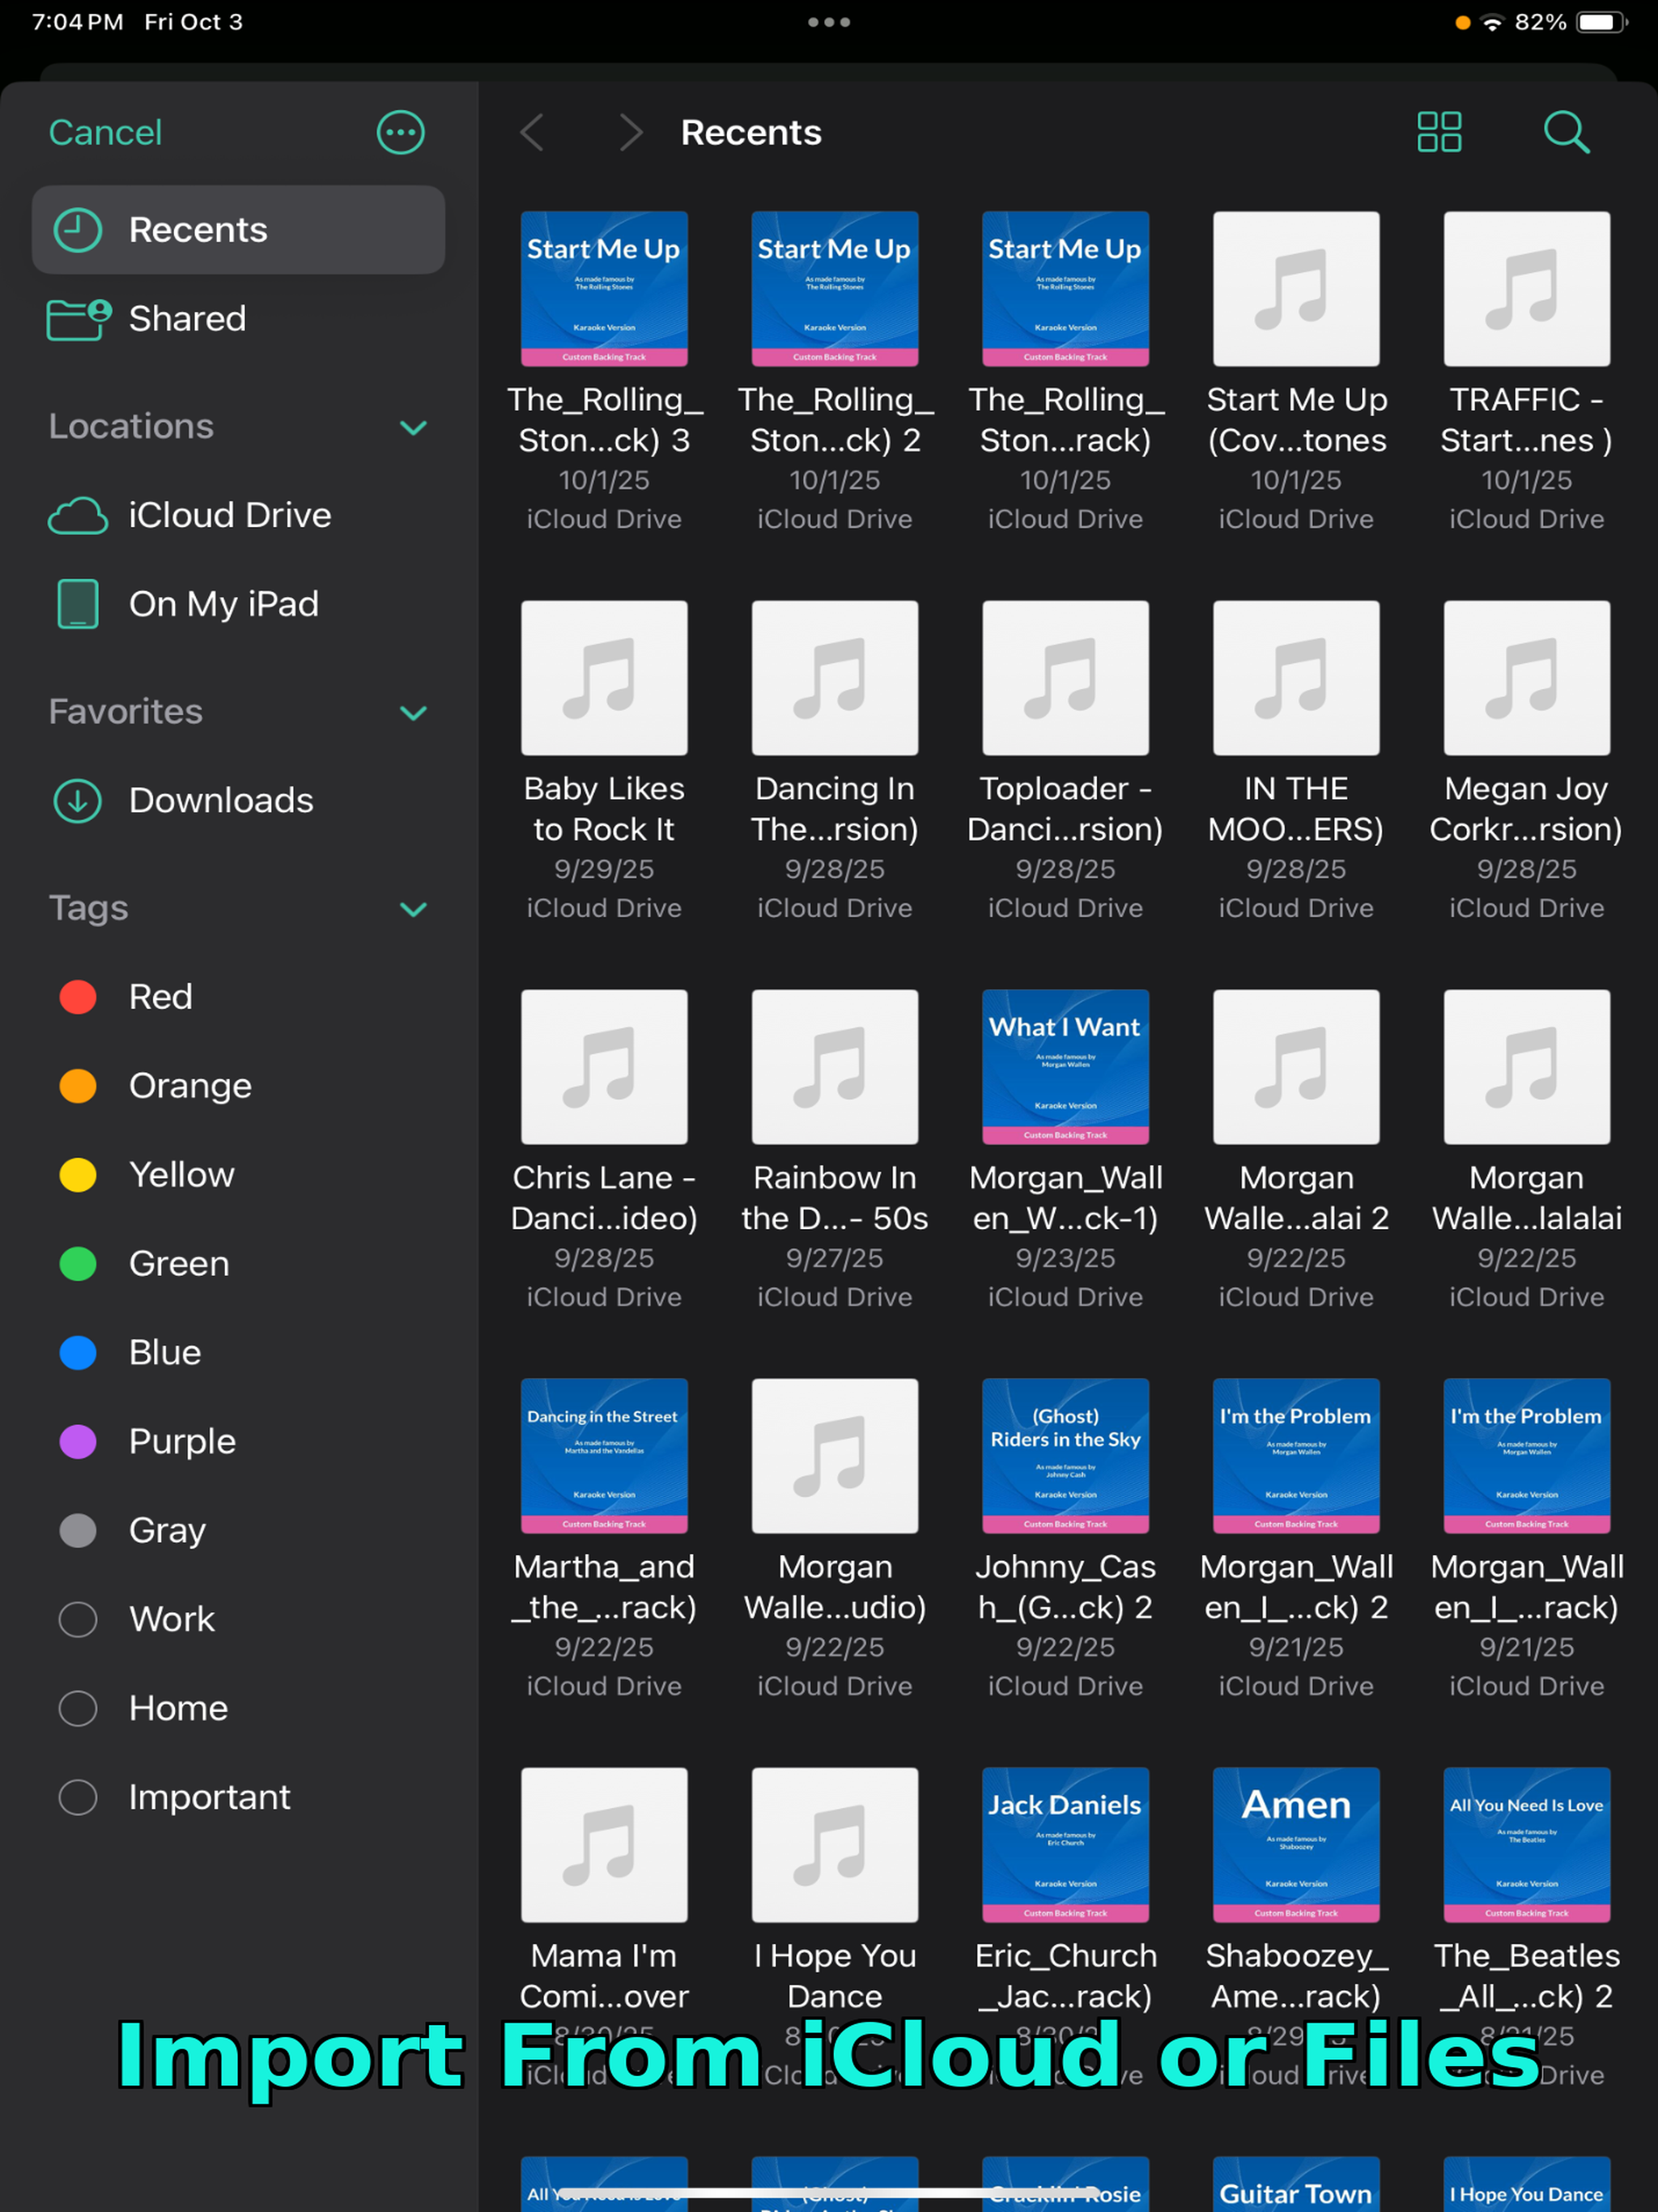Collapse the Locations section
The height and width of the screenshot is (2212, 1658).
coord(413,428)
